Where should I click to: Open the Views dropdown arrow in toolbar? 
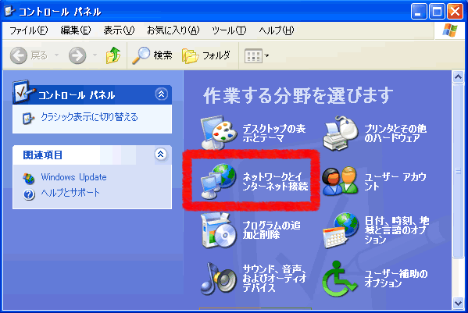pyautogui.click(x=267, y=55)
